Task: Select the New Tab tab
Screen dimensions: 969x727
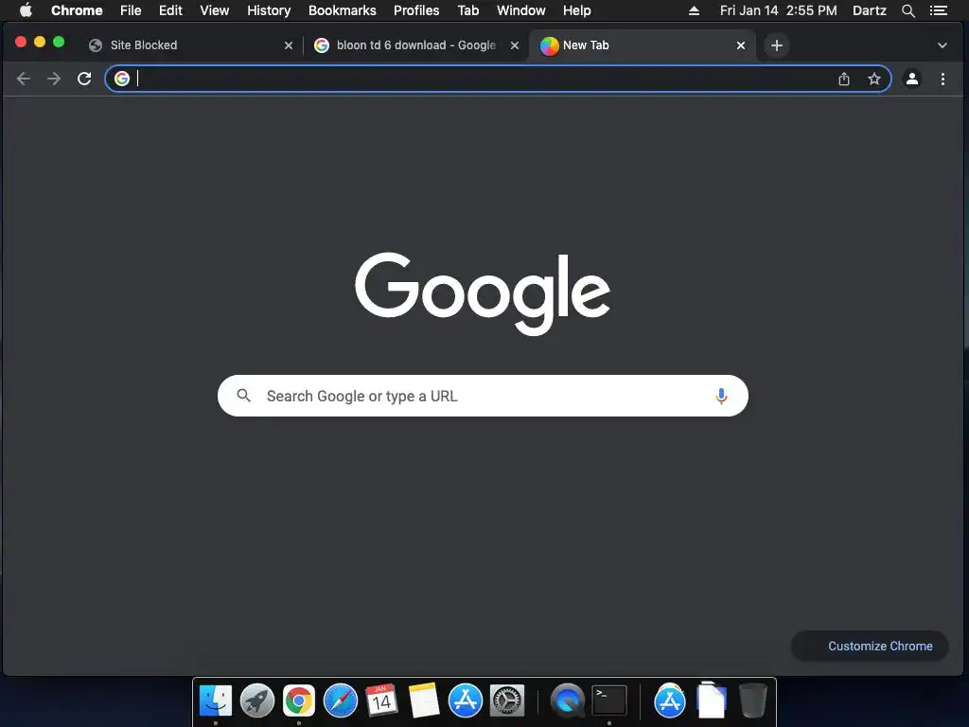Action: click(x=642, y=45)
